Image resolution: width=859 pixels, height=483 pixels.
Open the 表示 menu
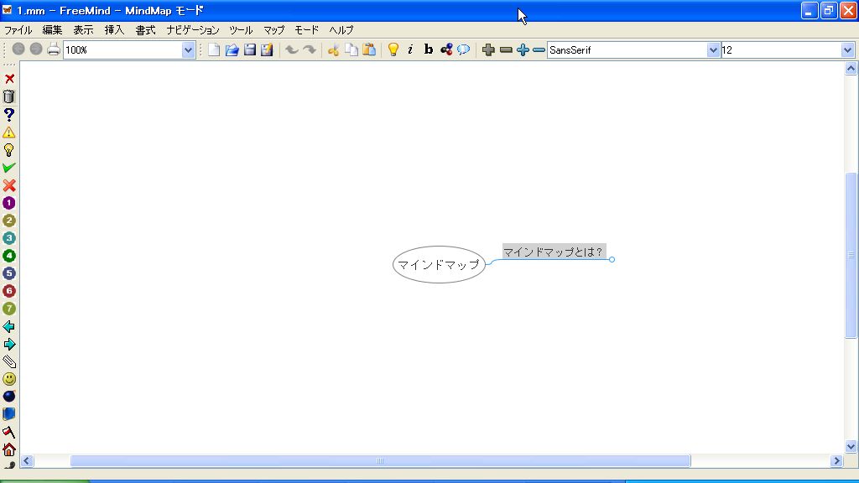[x=83, y=29]
